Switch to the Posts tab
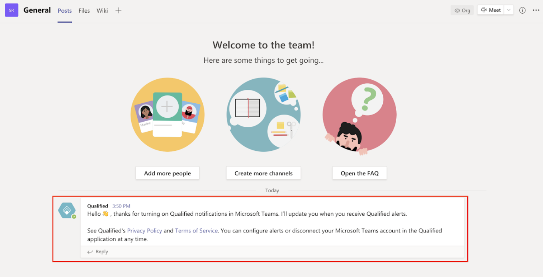Screen dimensions: 543x277 [65, 11]
